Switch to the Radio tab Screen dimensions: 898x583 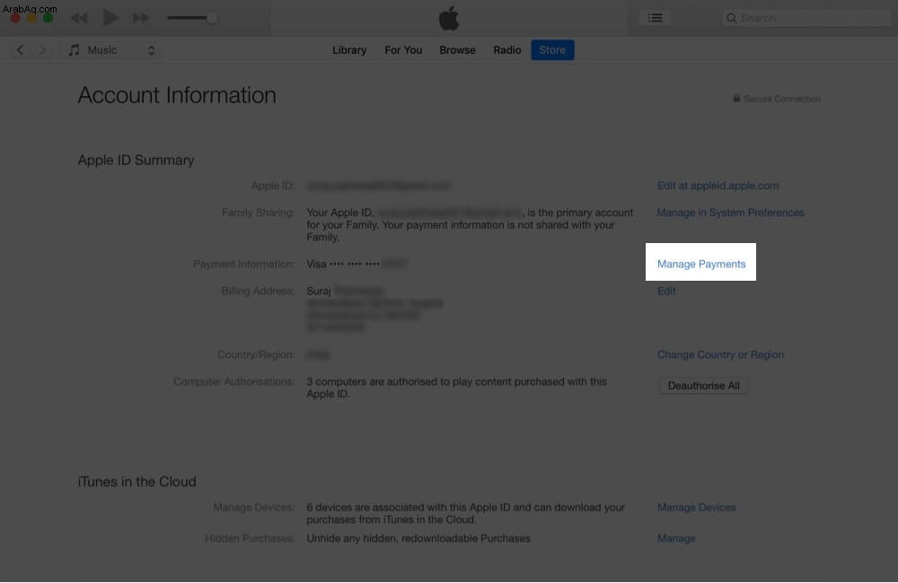(506, 49)
